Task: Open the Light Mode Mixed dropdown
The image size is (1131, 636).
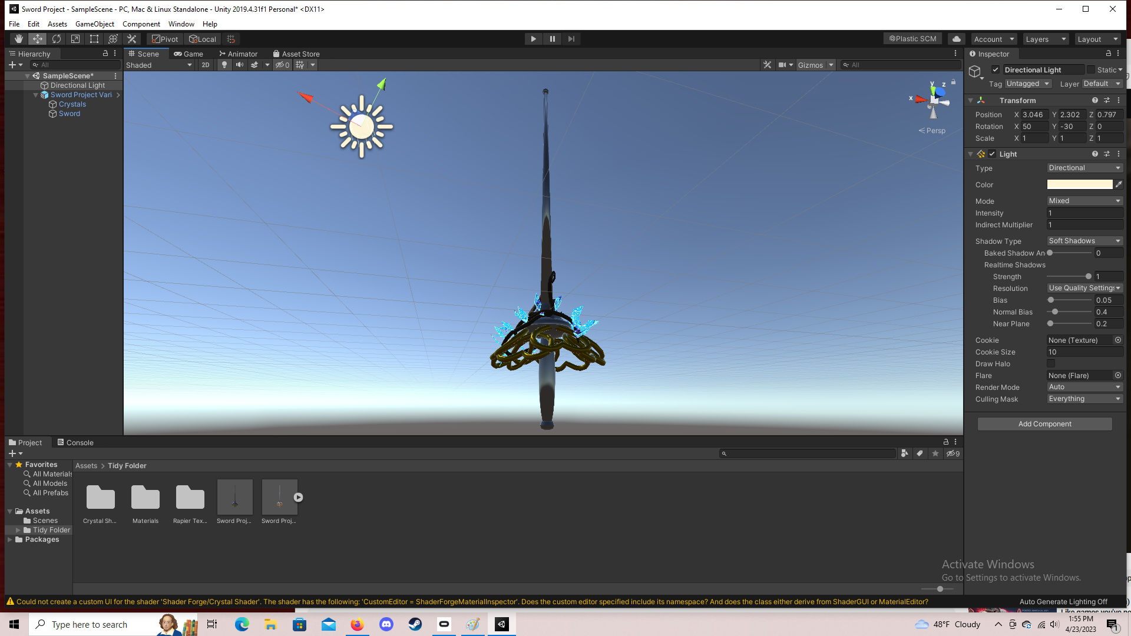Action: click(1085, 201)
